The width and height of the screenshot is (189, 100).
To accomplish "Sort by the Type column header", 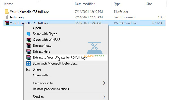I will pos(117,4).
